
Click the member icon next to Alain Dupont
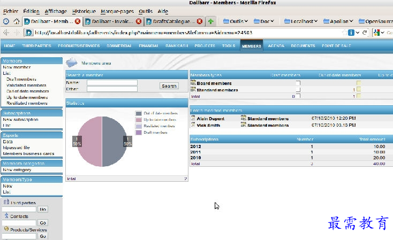click(193, 118)
